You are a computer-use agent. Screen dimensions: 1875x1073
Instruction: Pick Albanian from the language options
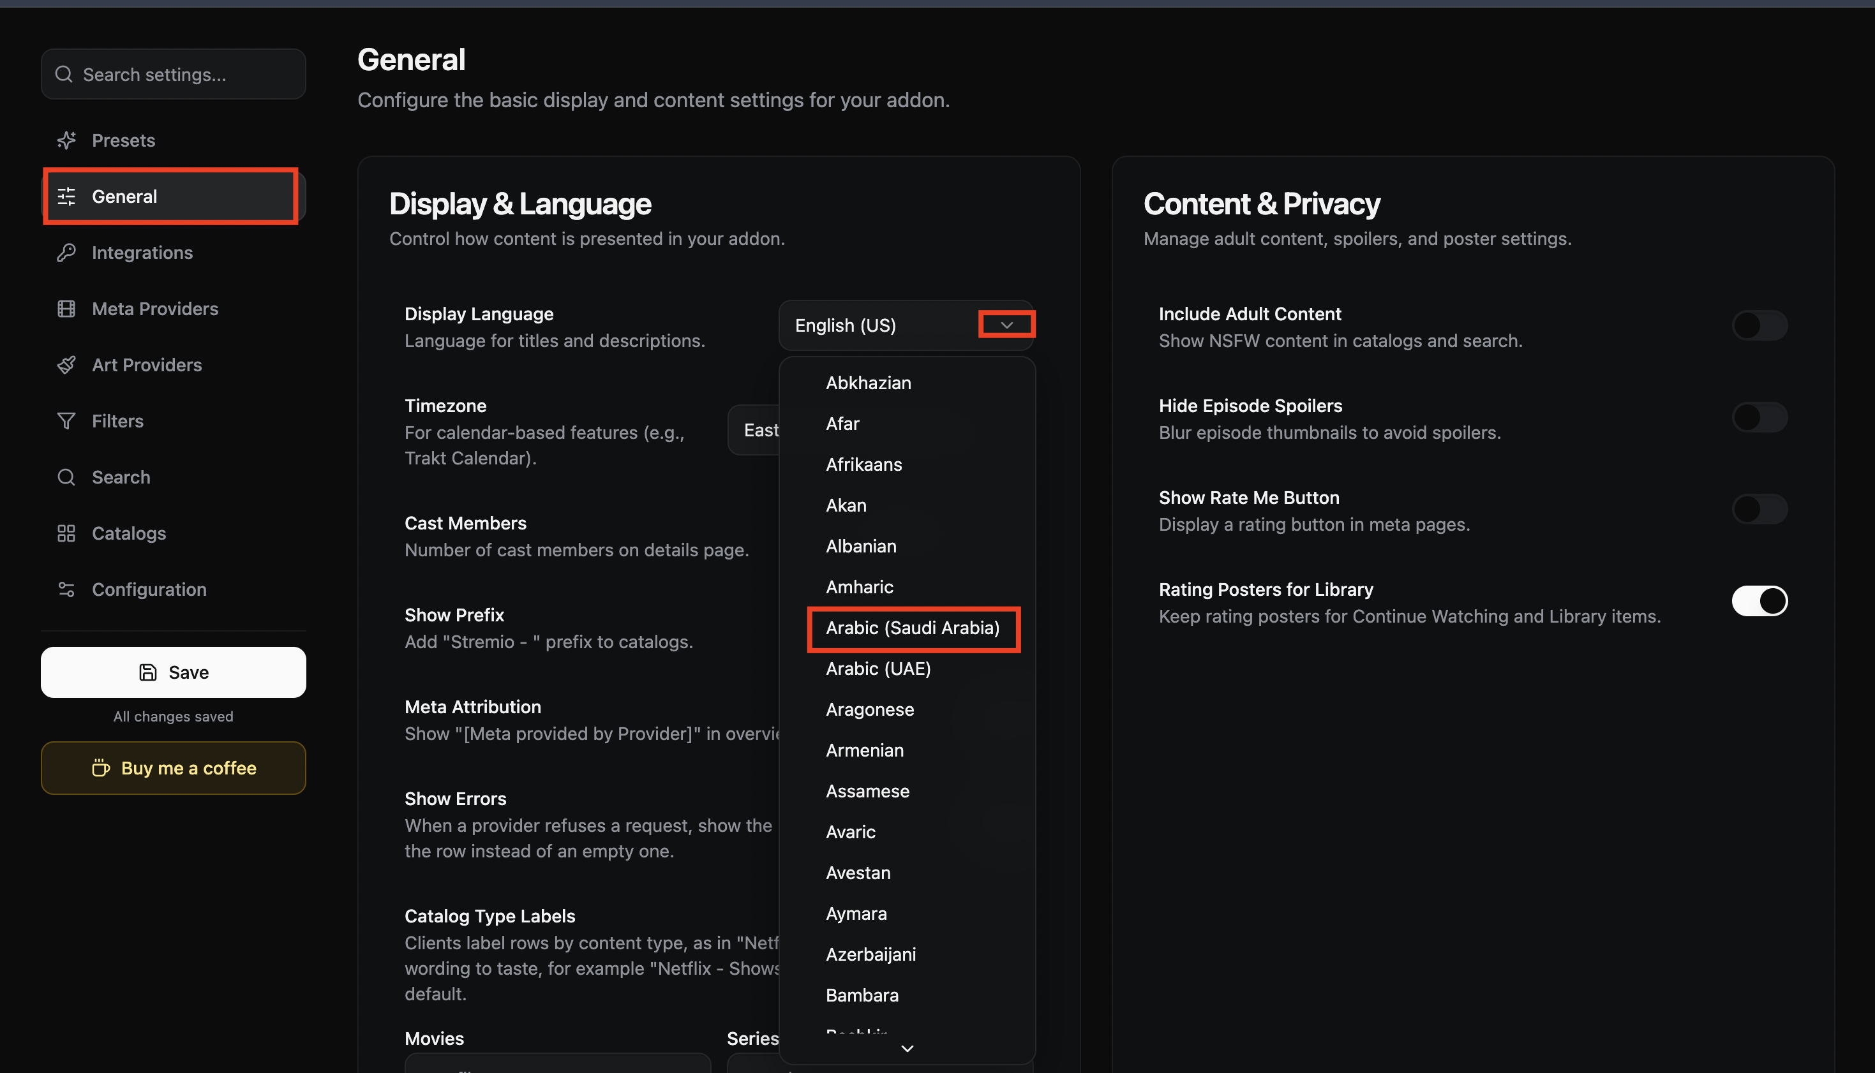(x=908, y=546)
